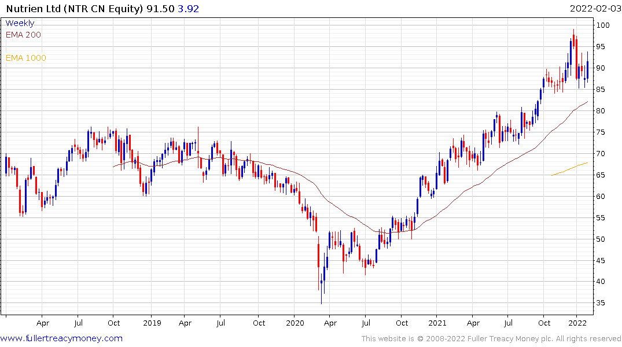Click the 95 price axis label
This screenshot has width=622, height=347.
pyautogui.click(x=601, y=46)
